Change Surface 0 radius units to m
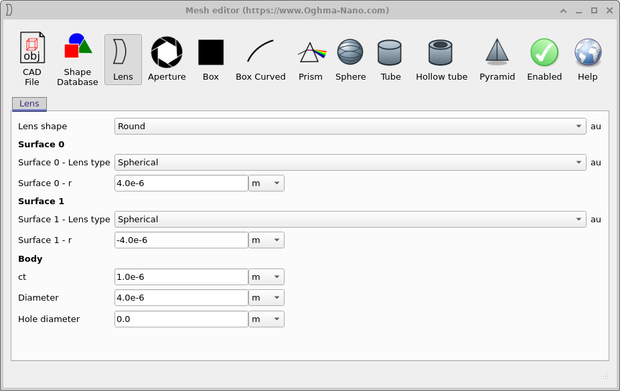 click(x=266, y=183)
